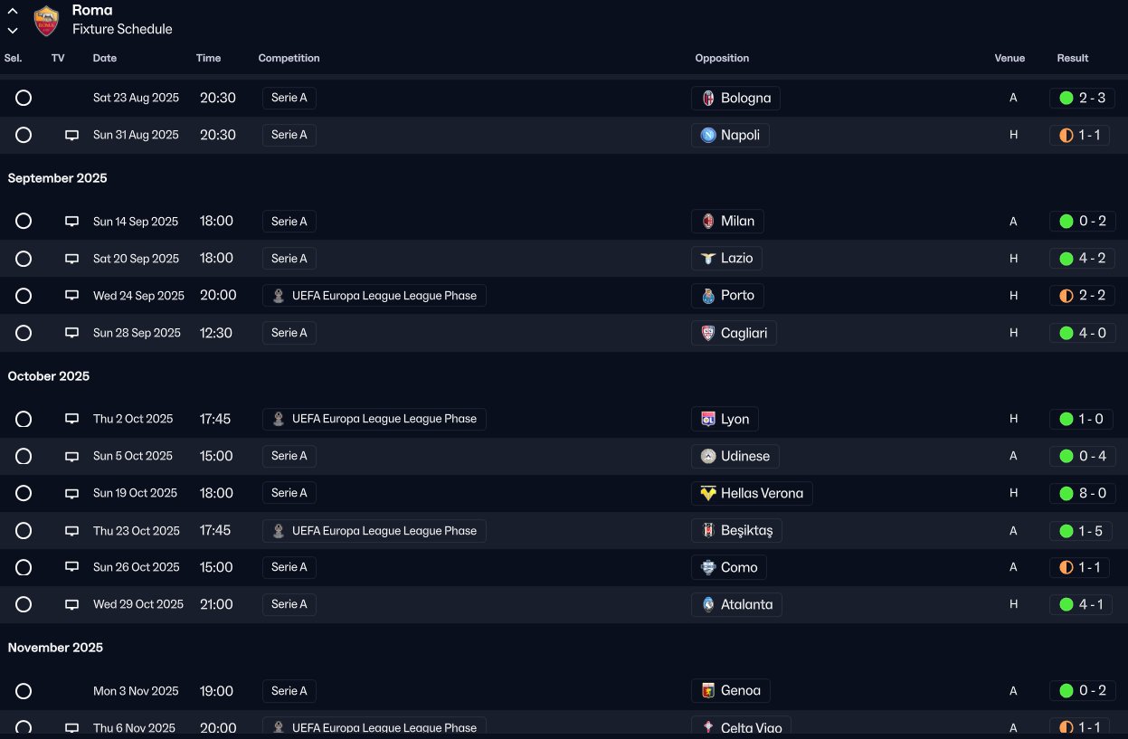1128x739 pixels.
Task: Click the TV icon for Atalanta match
Action: coord(72,605)
